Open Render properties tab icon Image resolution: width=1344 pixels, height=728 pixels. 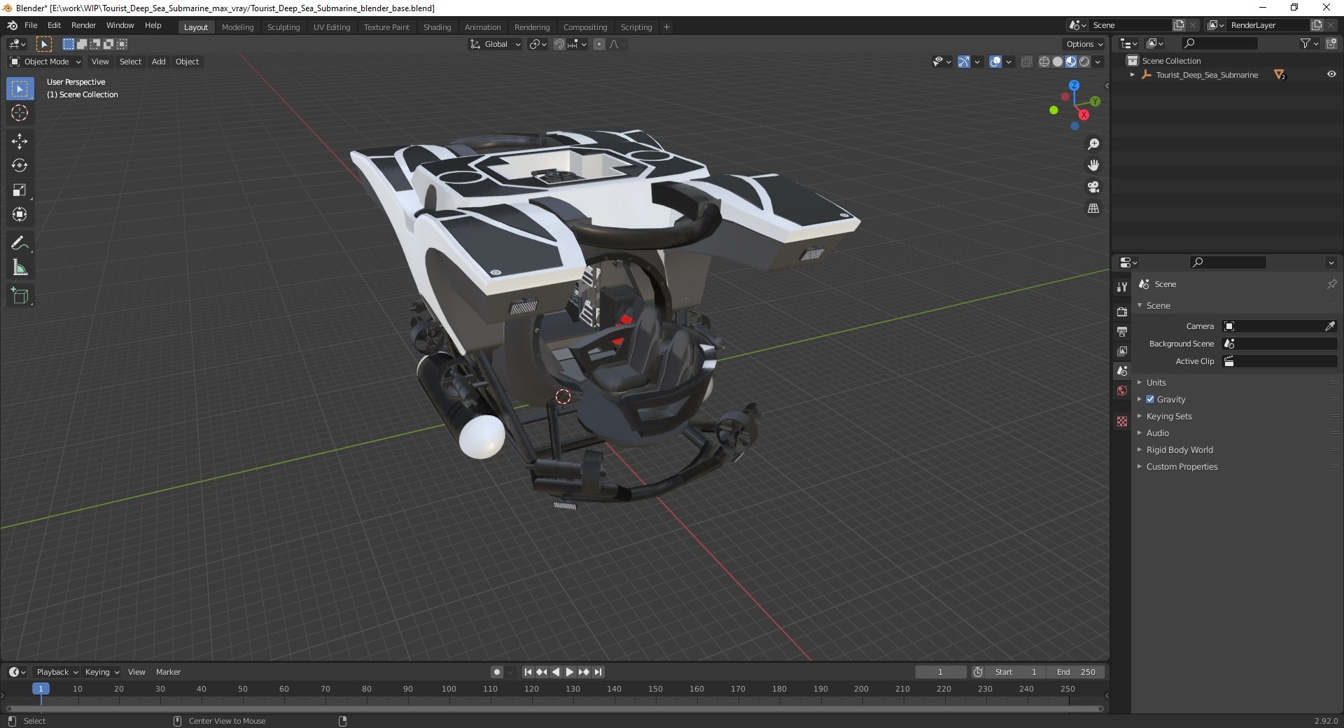pos(1122,311)
